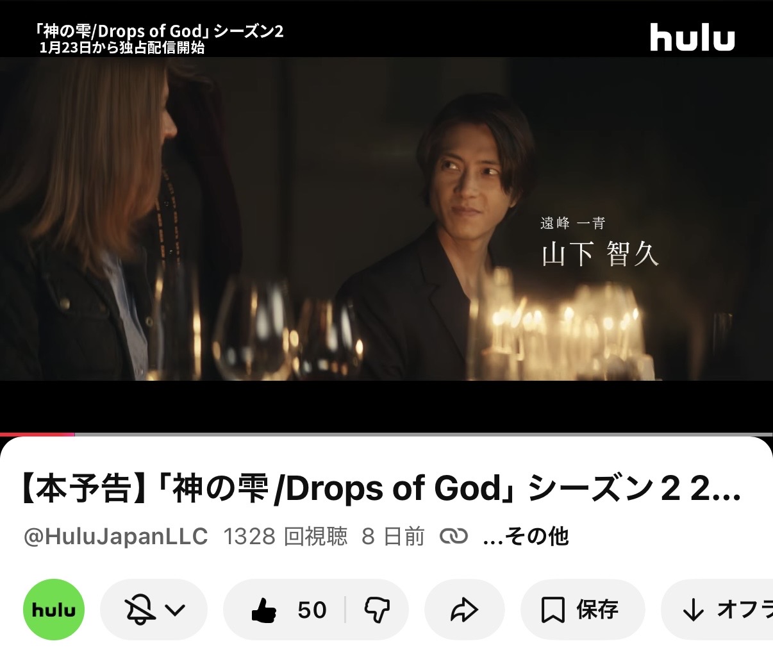This screenshot has width=773, height=657.
Task: Tap the video player frame to pause
Action: (x=386, y=218)
